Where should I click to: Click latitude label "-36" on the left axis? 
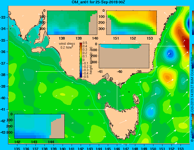3,52
